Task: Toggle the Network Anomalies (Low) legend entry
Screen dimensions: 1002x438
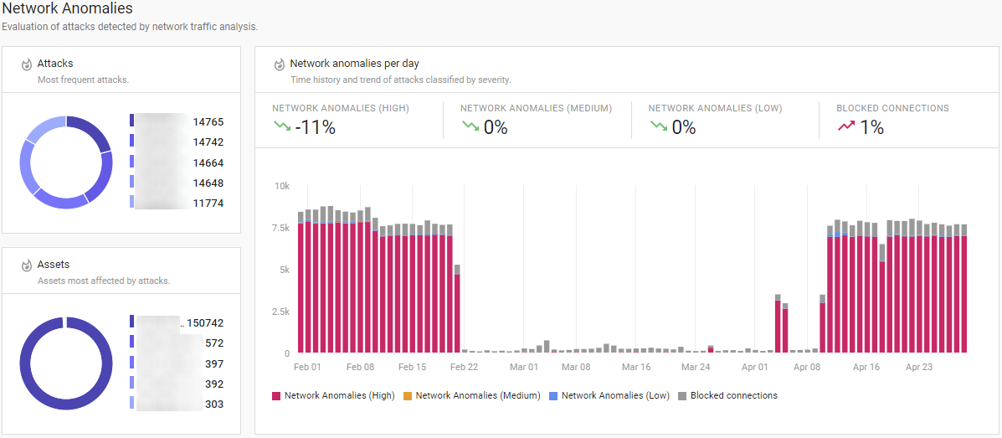Action: click(609, 395)
